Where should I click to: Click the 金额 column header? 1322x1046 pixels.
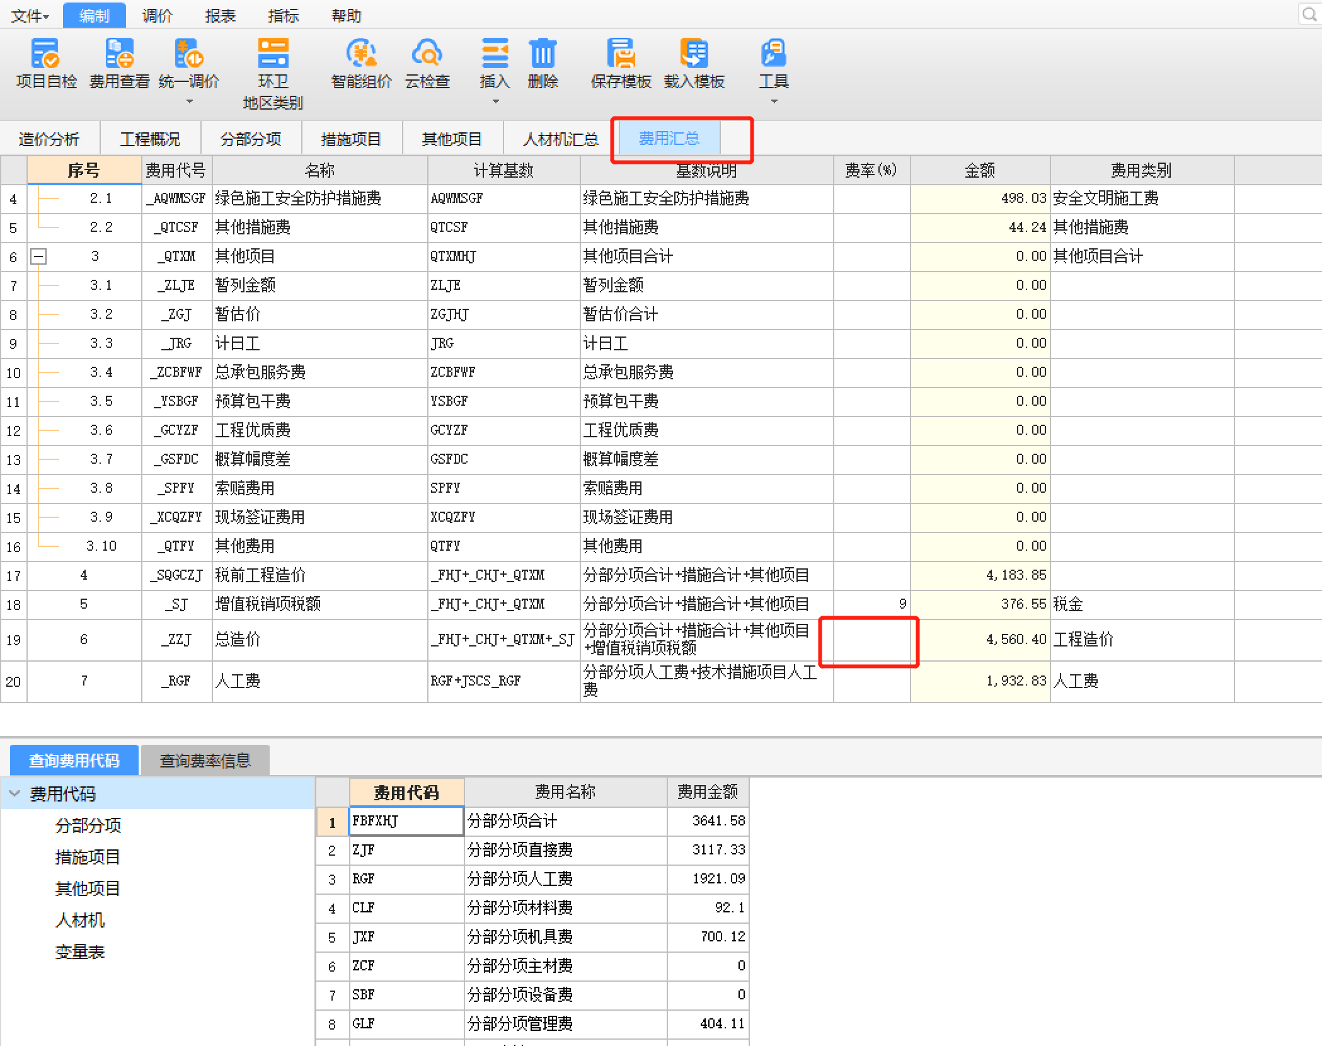980,170
